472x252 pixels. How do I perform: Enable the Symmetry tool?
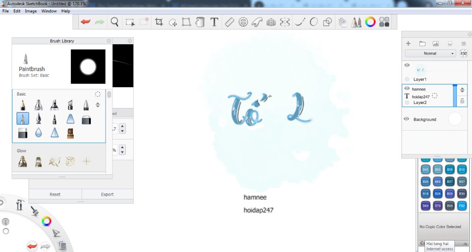[x=285, y=22]
